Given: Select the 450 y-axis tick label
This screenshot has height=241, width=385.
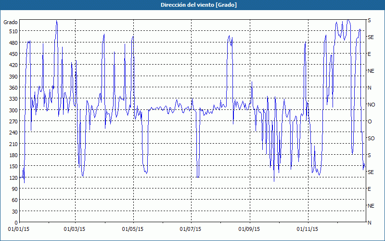Looking at the screenshot, I should tap(13, 54).
